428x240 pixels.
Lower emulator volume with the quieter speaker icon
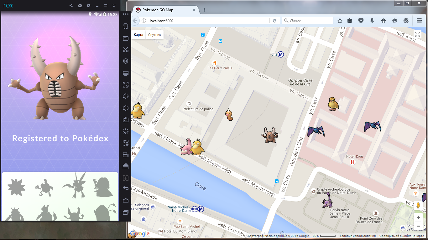[126, 108]
